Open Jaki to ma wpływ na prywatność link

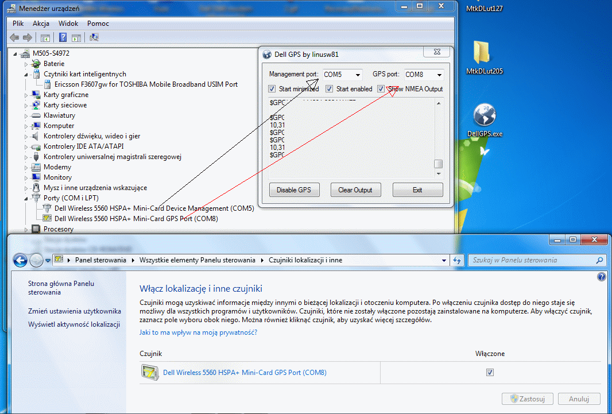[x=198, y=332]
